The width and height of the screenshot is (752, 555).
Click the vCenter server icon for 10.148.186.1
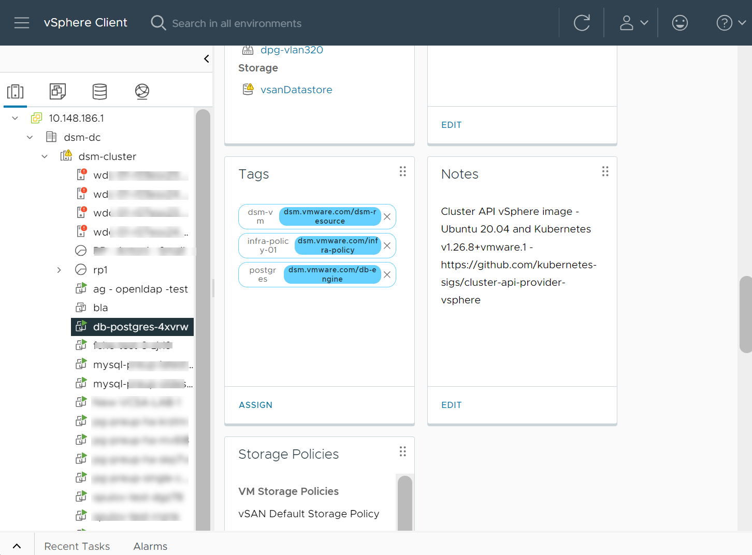point(36,118)
